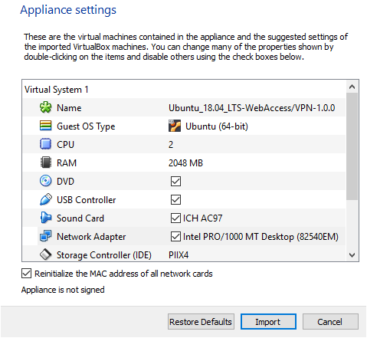367x338 pixels.
Task: Click the Storage Controller (IDE) icon
Action: point(46,254)
